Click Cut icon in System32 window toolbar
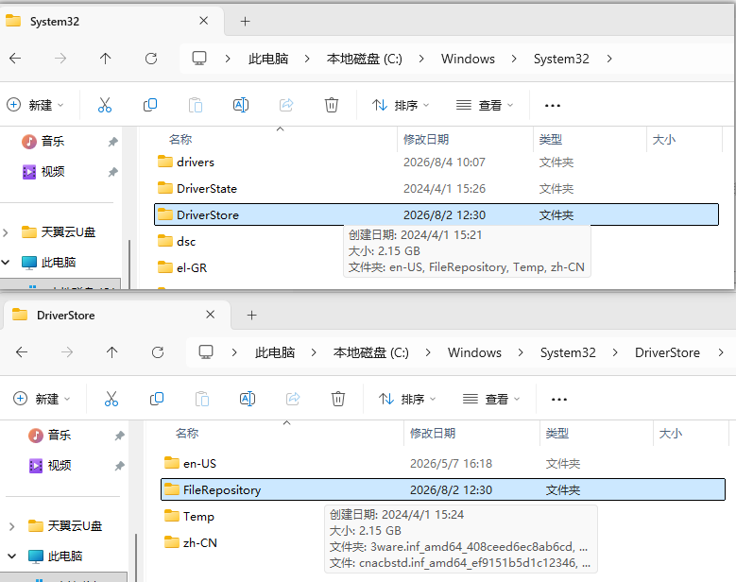The width and height of the screenshot is (736, 582). 104,105
